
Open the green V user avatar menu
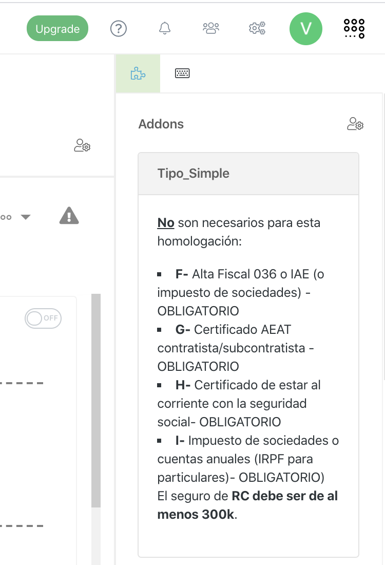(306, 29)
